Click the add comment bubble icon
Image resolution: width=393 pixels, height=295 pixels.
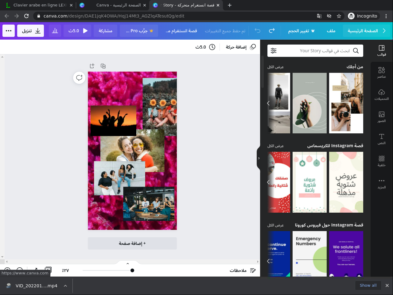pyautogui.click(x=79, y=78)
